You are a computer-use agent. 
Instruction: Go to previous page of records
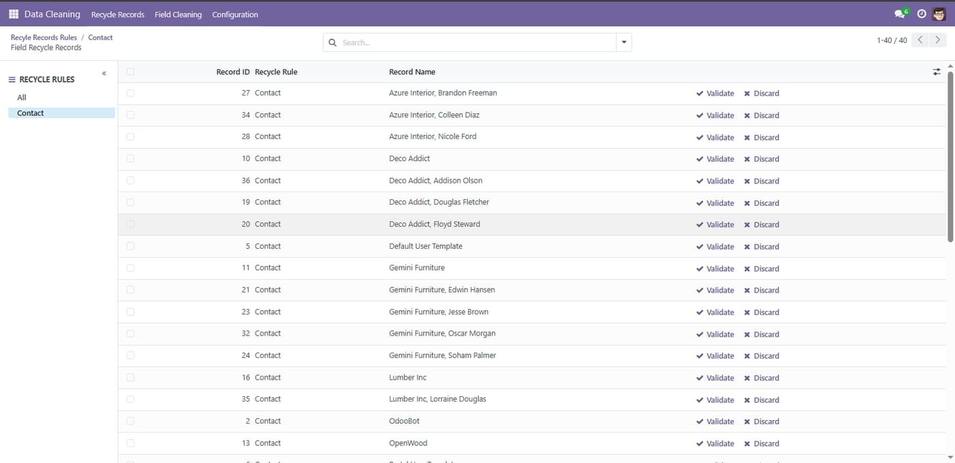pyautogui.click(x=920, y=40)
